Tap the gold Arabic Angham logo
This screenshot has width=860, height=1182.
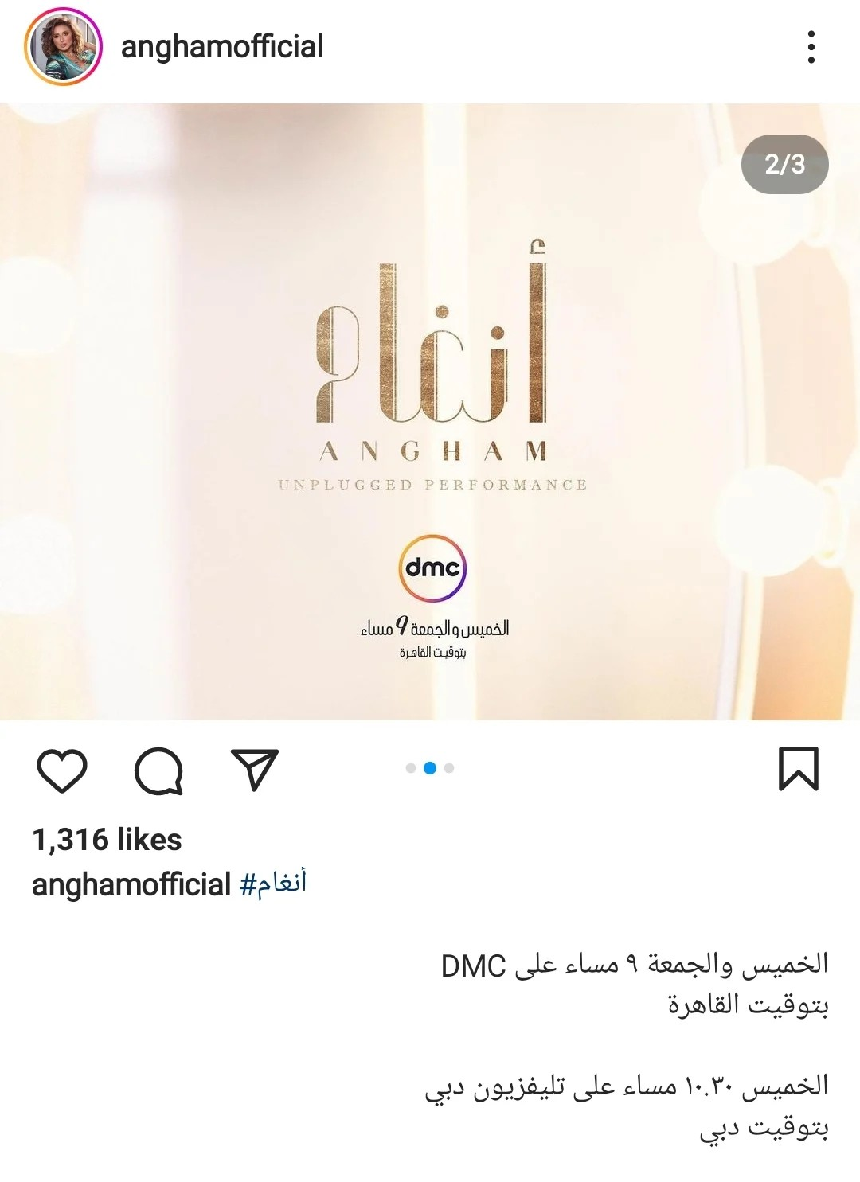point(432,332)
